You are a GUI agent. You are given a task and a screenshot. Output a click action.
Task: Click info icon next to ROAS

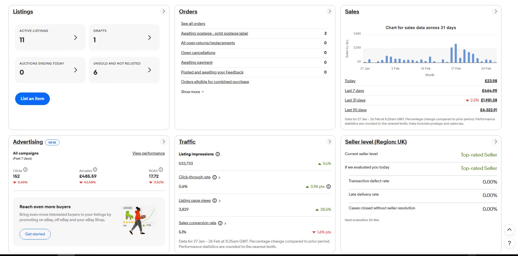(161, 170)
